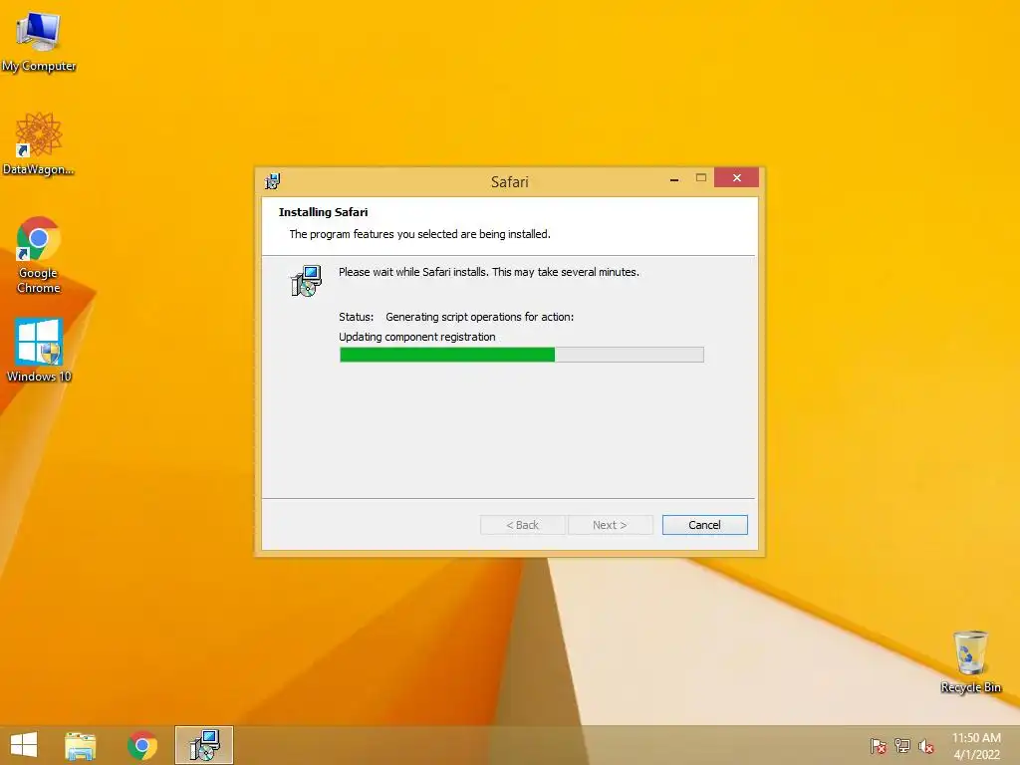Click the Safari installer taskbar button

[204, 745]
